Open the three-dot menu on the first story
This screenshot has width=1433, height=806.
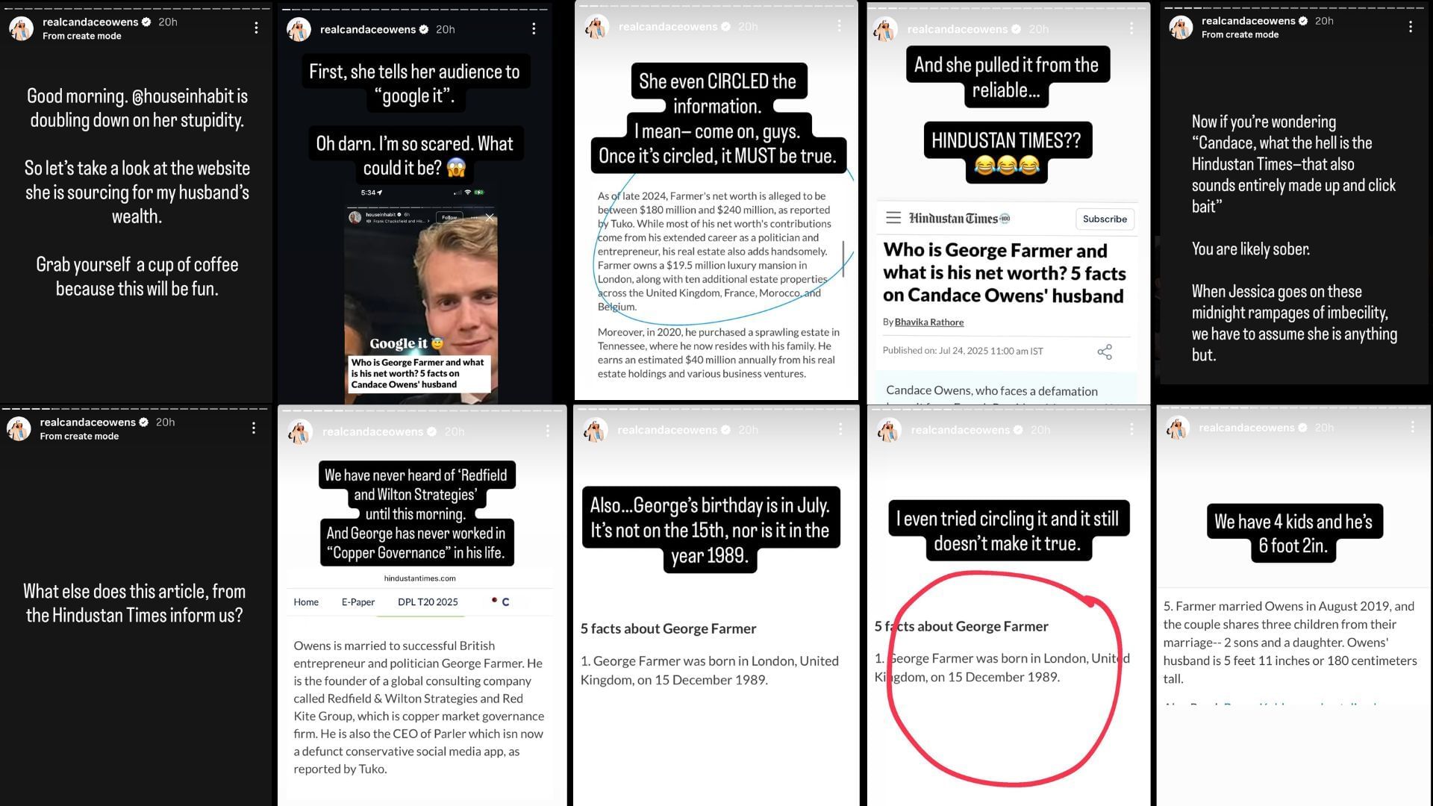[256, 28]
